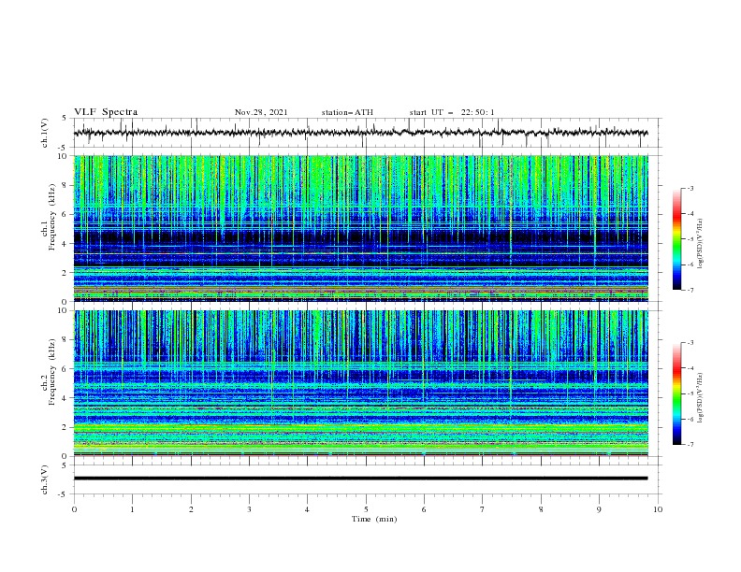Click the "2" kHz tick on ch.2 frequency axis
The image size is (741, 572).
(66, 427)
